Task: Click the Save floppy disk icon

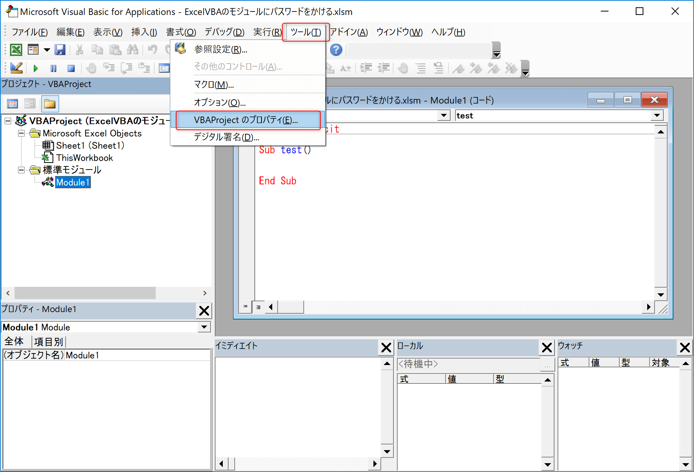Action: click(60, 49)
